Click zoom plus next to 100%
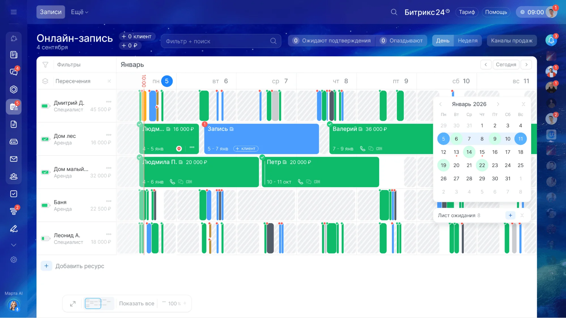The width and height of the screenshot is (566, 318). [x=185, y=303]
